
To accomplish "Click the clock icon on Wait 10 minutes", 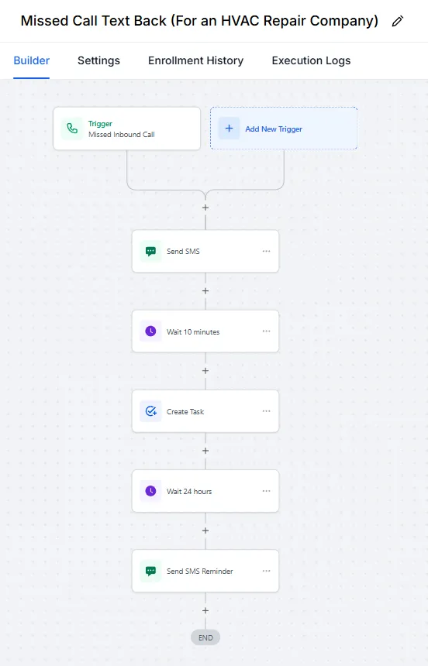I will 150,331.
